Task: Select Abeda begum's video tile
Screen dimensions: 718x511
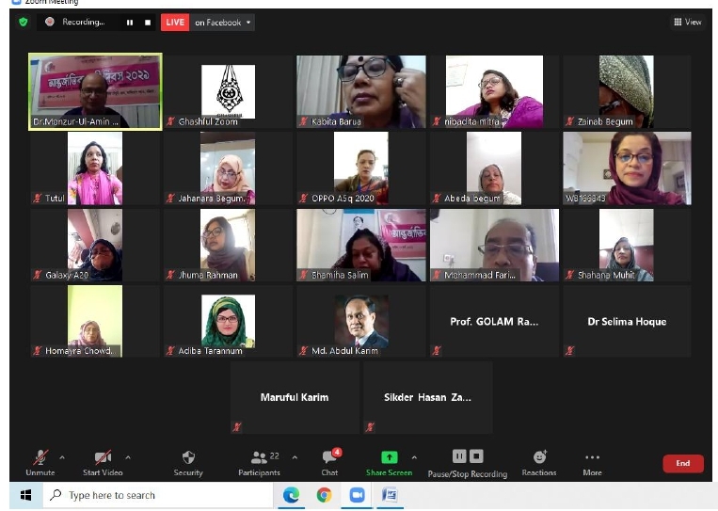Action: pos(495,168)
